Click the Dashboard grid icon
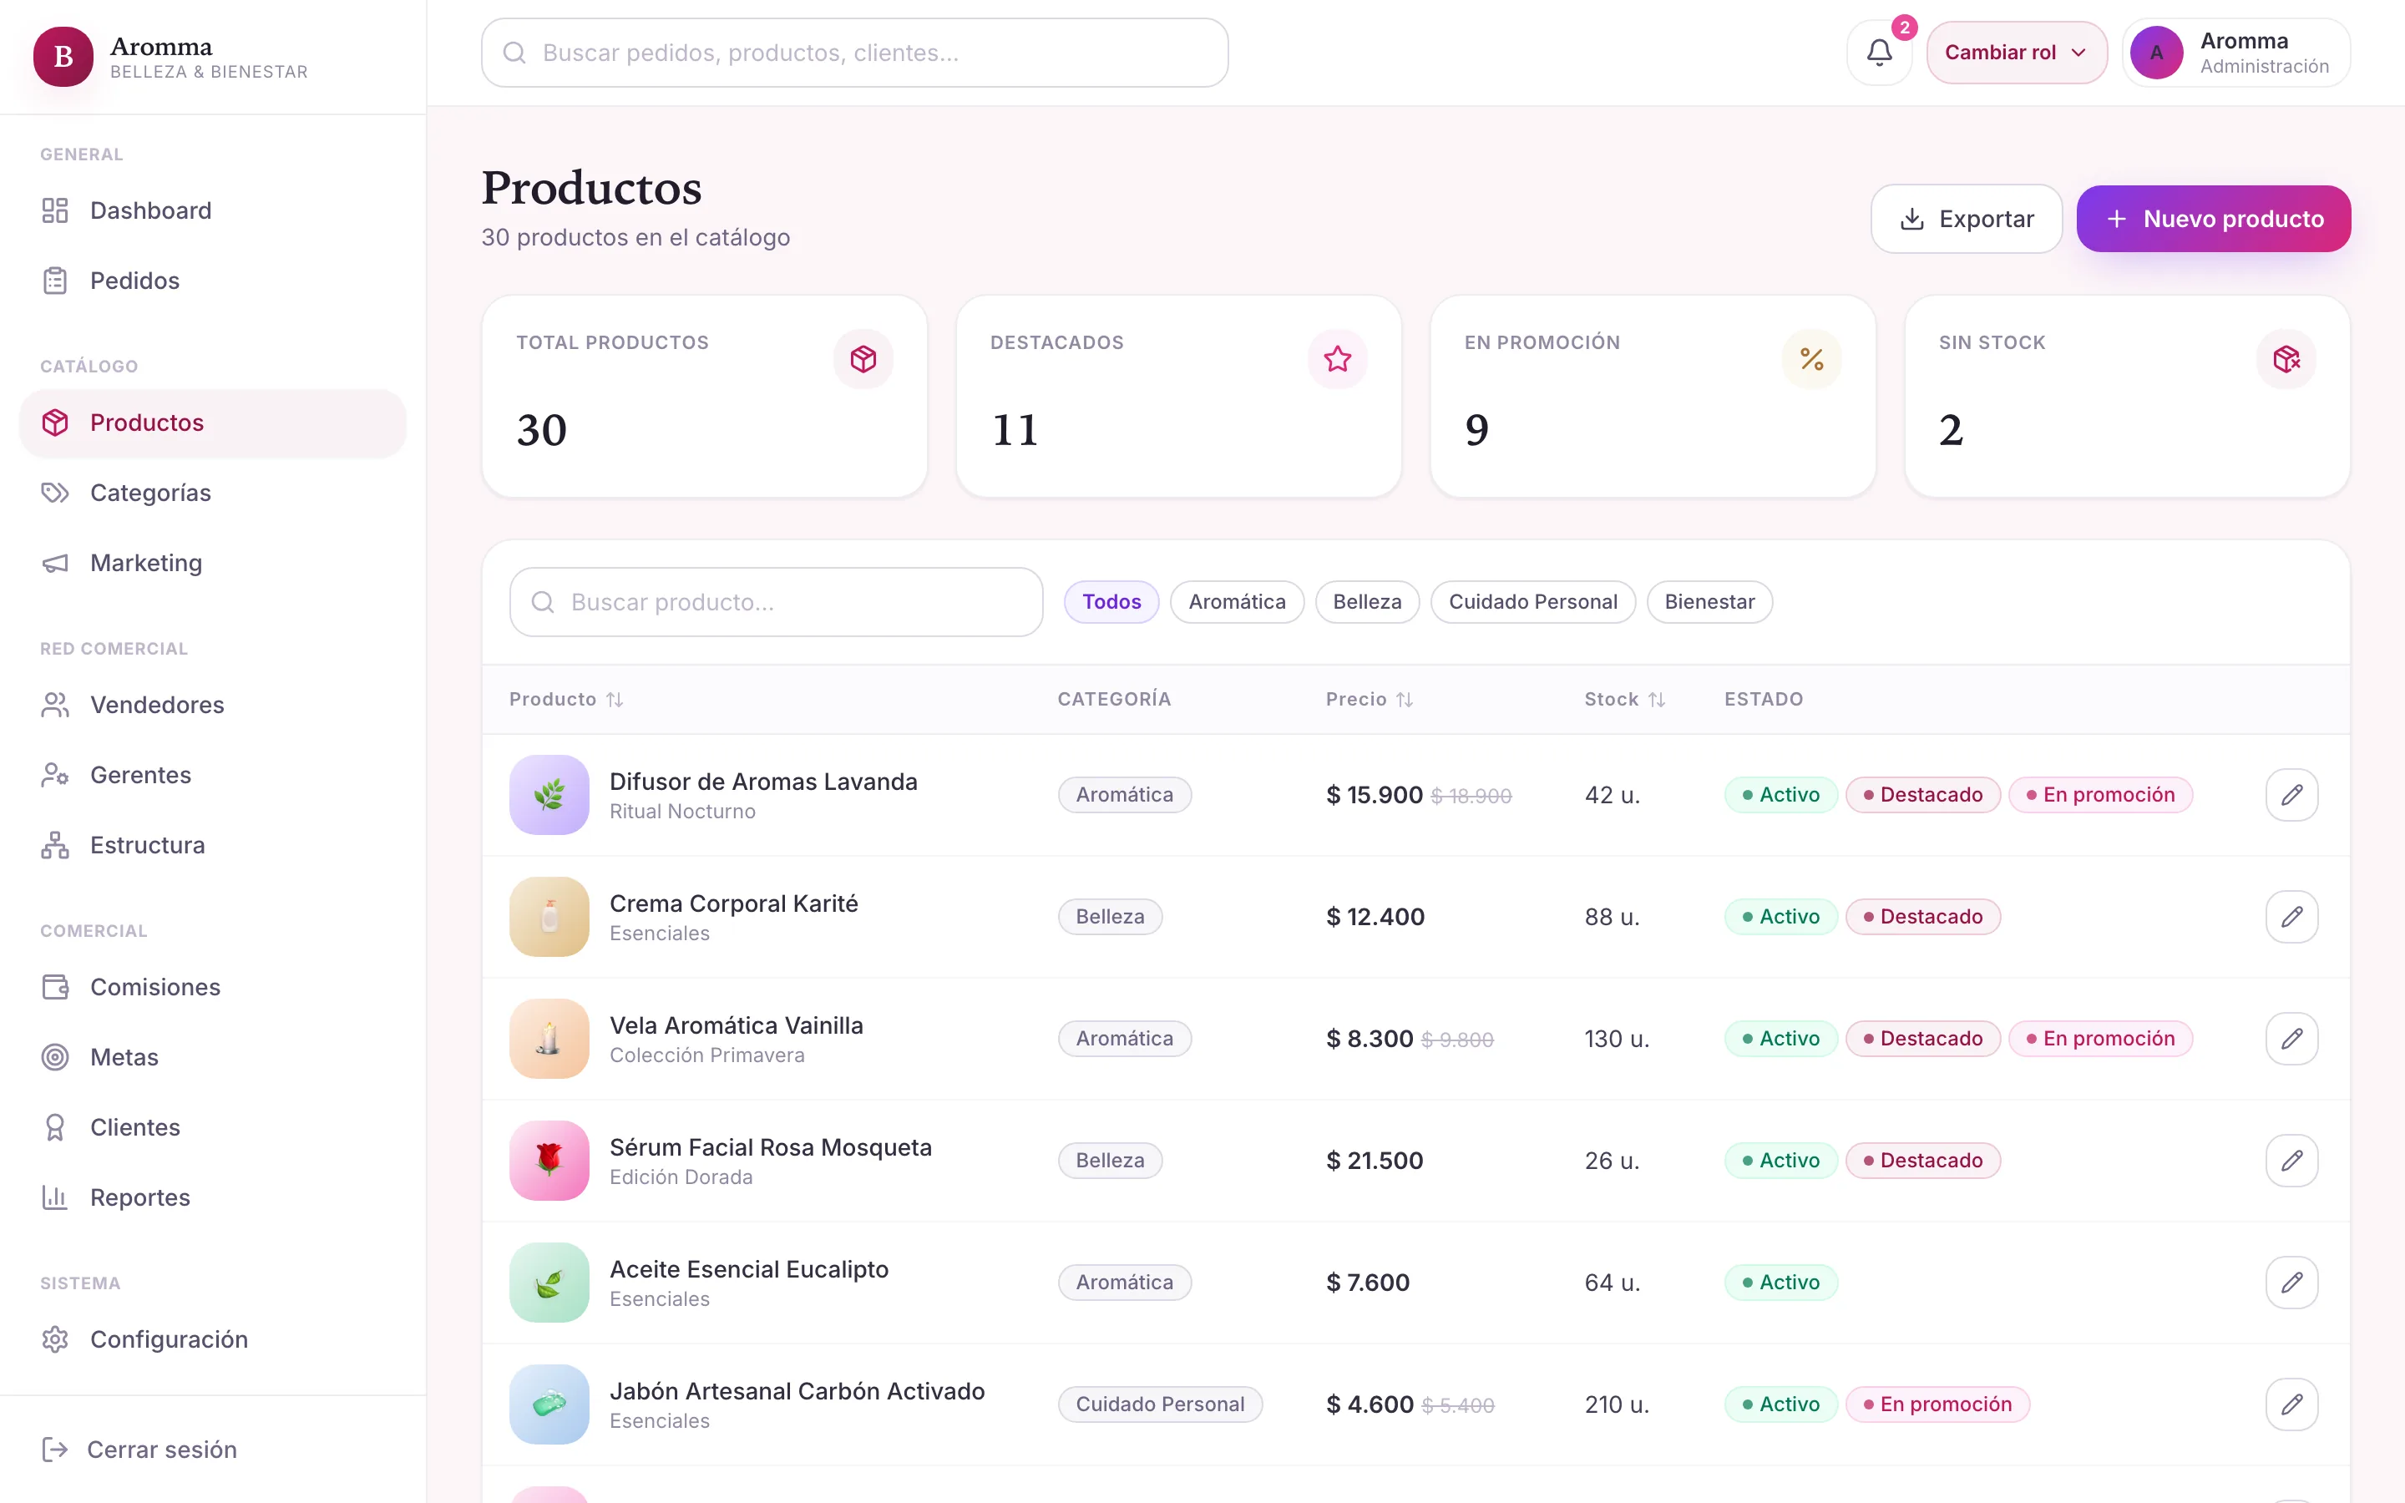Screen dimensions: 2405x1503 point(56,210)
